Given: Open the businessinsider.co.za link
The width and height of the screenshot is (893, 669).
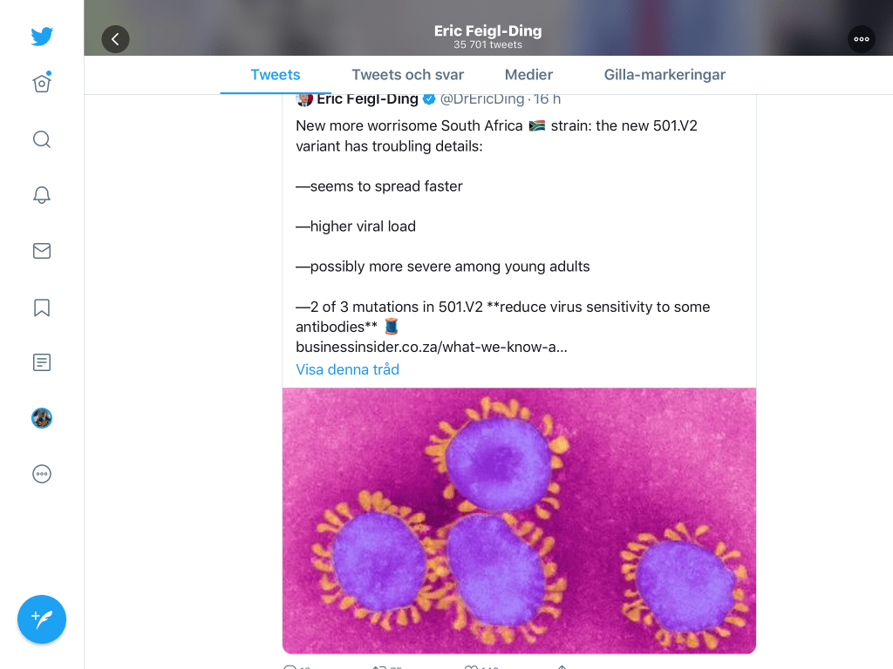Looking at the screenshot, I should (432, 347).
